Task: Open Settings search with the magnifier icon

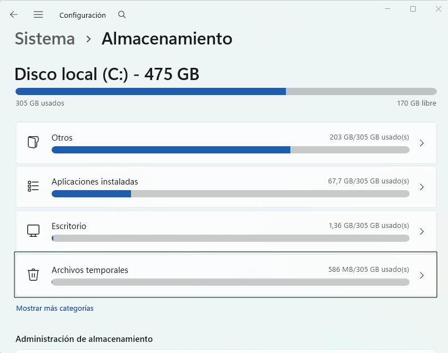Action: pos(122,15)
